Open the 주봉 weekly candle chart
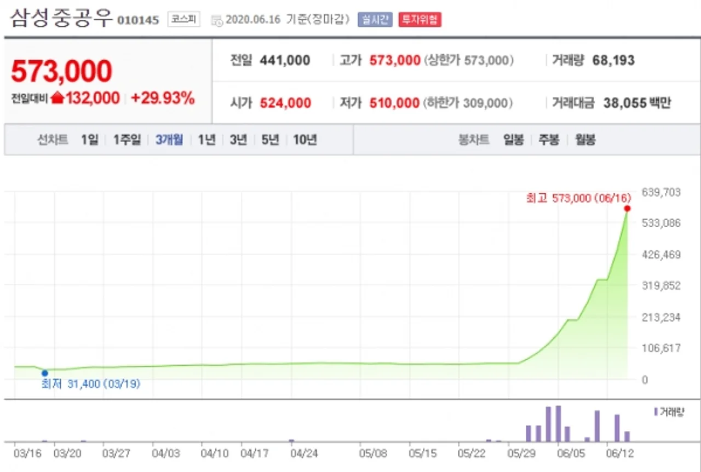701x472 pixels. tap(549, 140)
